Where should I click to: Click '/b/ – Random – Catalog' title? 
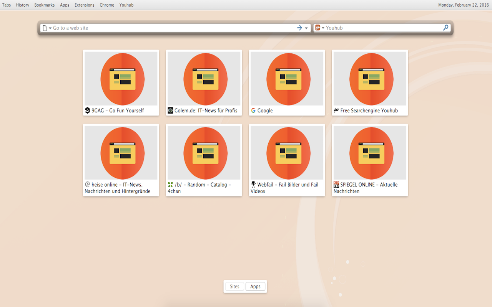pos(199,188)
